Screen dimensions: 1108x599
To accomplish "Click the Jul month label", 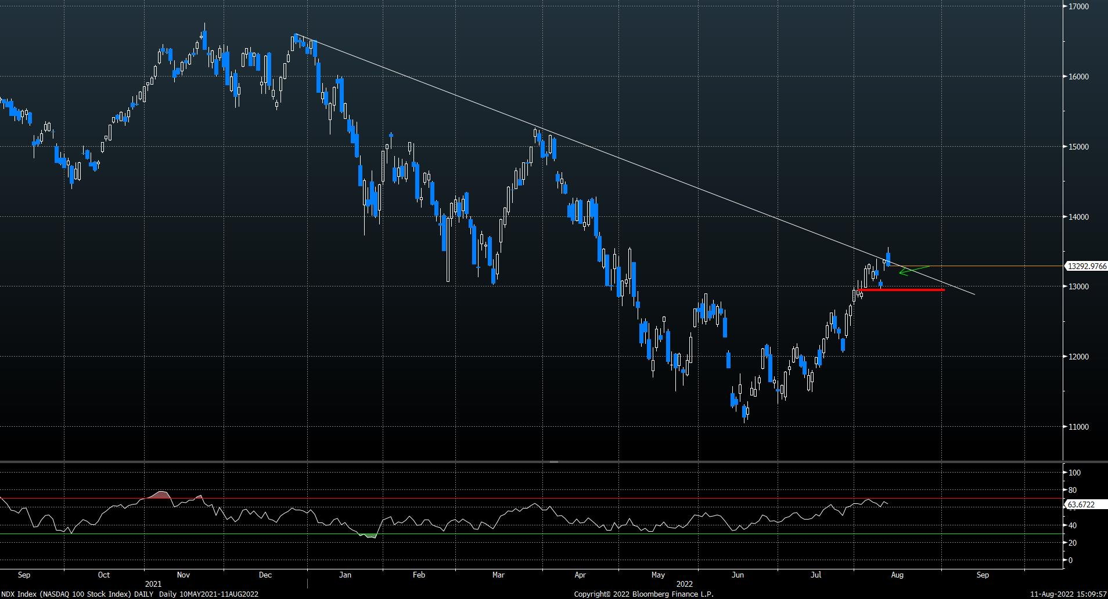I will 816,575.
